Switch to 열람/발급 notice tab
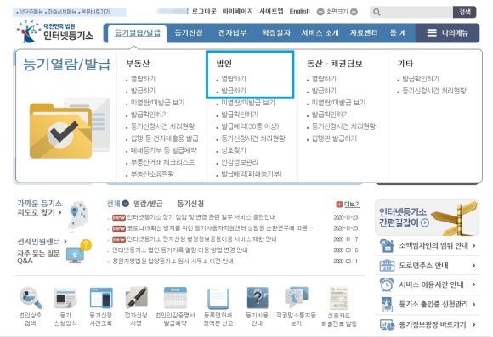 tap(148, 204)
